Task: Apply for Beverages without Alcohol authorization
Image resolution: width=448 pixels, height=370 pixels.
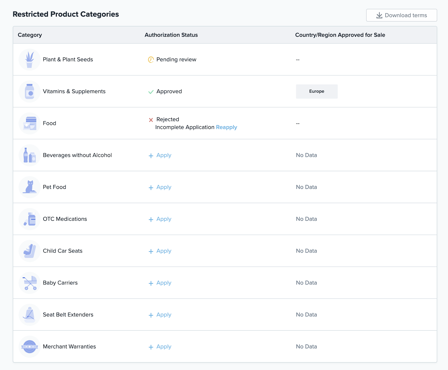Action: (164, 155)
